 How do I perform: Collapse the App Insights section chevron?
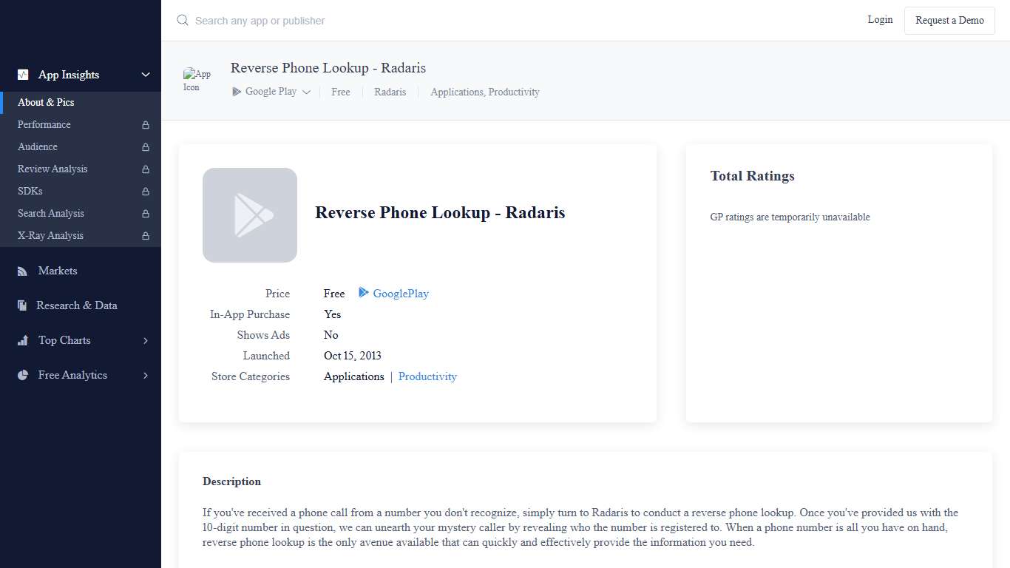click(x=145, y=75)
